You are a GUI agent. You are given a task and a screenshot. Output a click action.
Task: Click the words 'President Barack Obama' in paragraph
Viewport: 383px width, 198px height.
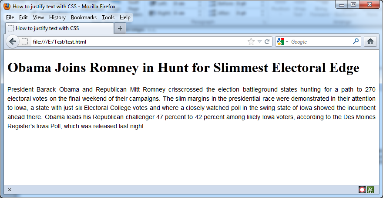(44, 89)
